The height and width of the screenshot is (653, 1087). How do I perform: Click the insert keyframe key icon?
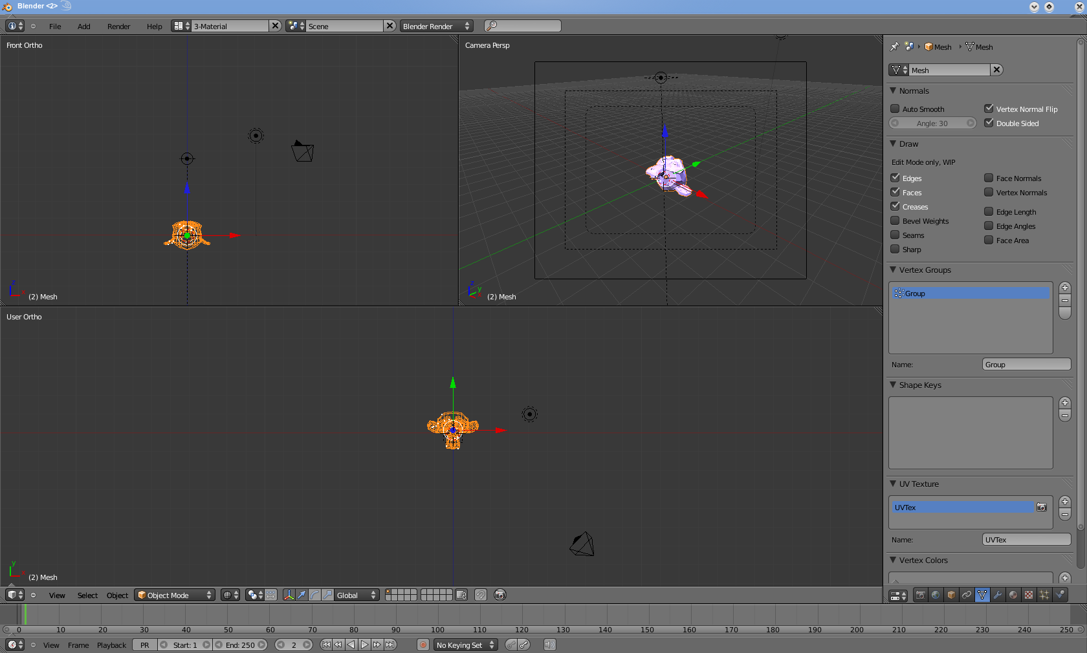(x=511, y=645)
